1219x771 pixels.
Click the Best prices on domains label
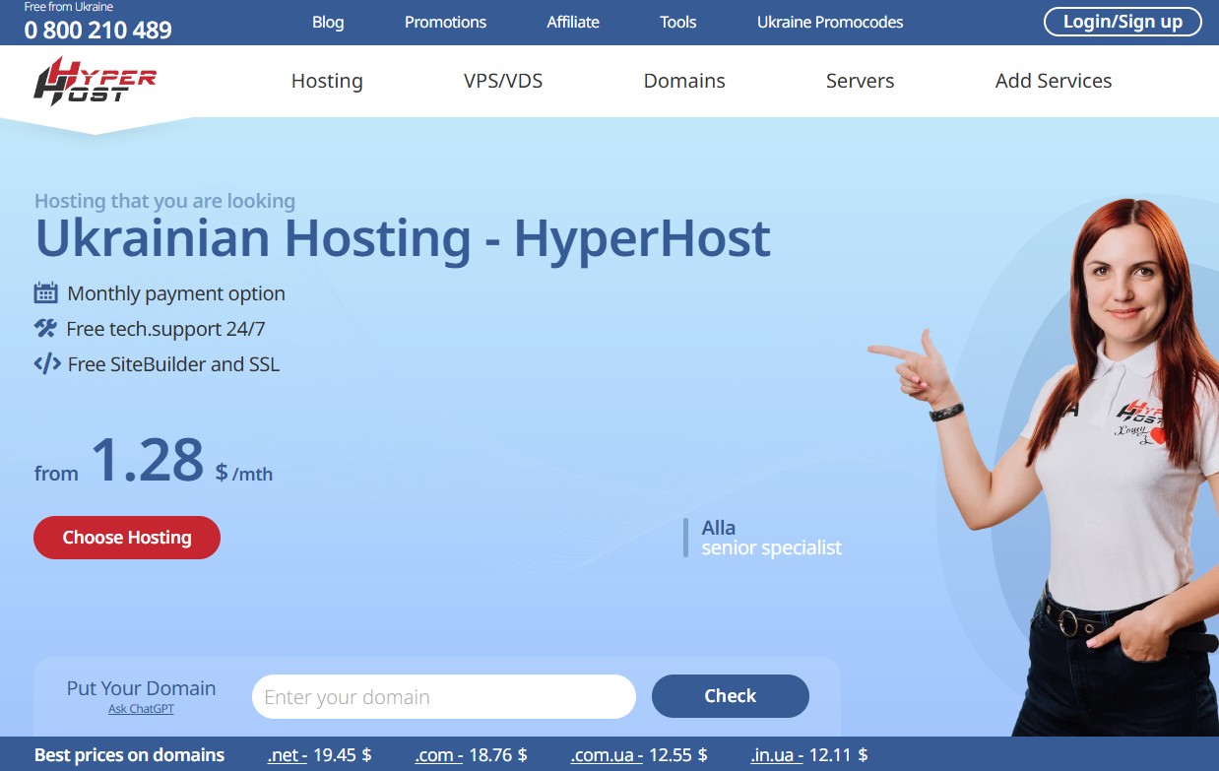click(129, 755)
